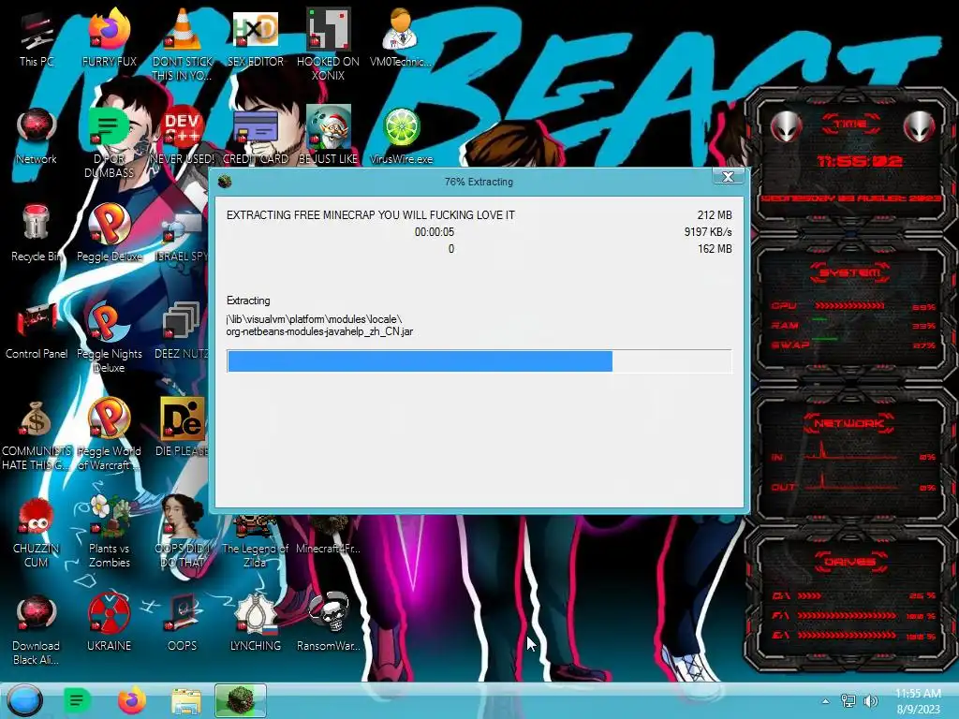The height and width of the screenshot is (719, 959).
Task: Open the volume speaker tray icon
Action: (x=870, y=701)
